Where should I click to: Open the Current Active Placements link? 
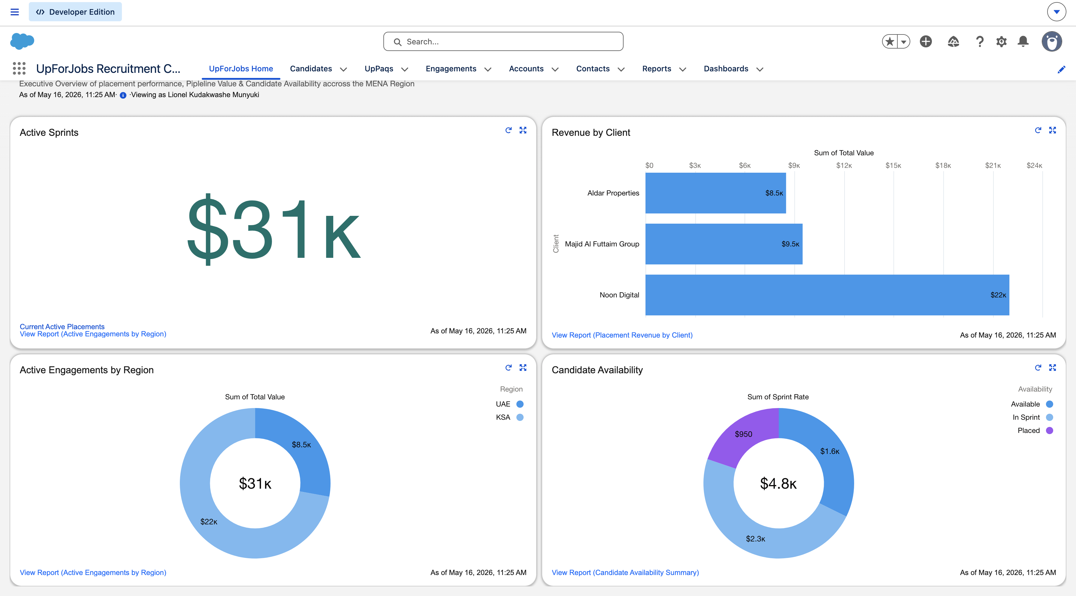pos(62,326)
